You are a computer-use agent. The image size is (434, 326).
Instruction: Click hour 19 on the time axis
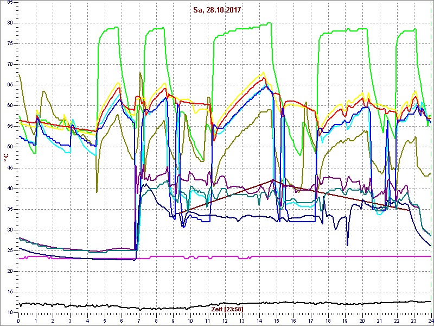345,321
